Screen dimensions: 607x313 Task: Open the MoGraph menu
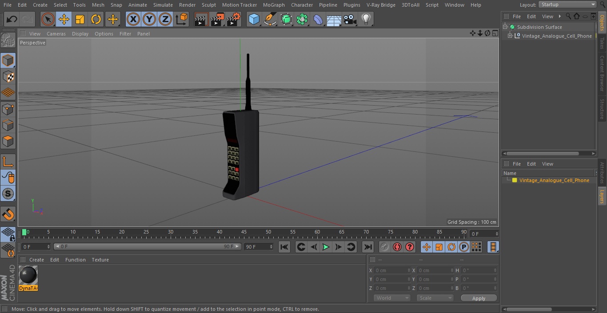pyautogui.click(x=274, y=5)
